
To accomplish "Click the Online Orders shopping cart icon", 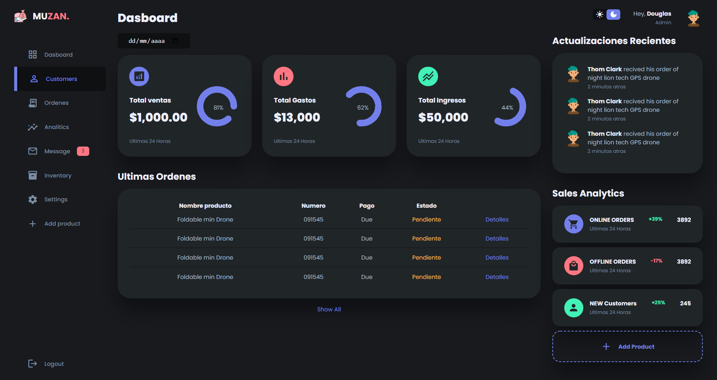I will point(574,224).
